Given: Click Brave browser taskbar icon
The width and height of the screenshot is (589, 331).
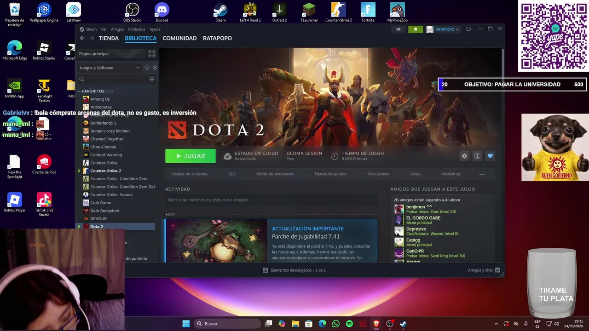Looking at the screenshot, I should point(376,324).
